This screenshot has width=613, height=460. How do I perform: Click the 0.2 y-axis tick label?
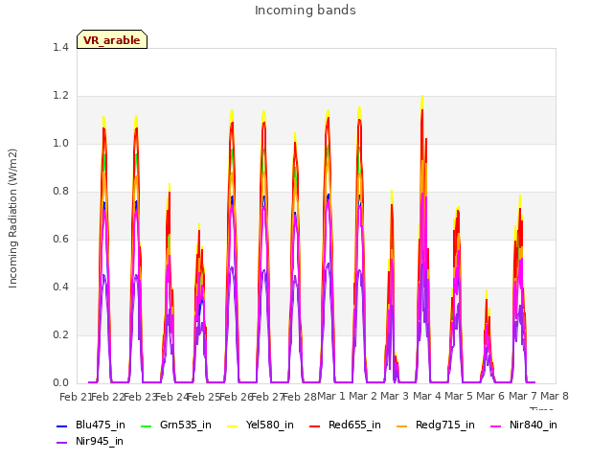[x=60, y=334]
